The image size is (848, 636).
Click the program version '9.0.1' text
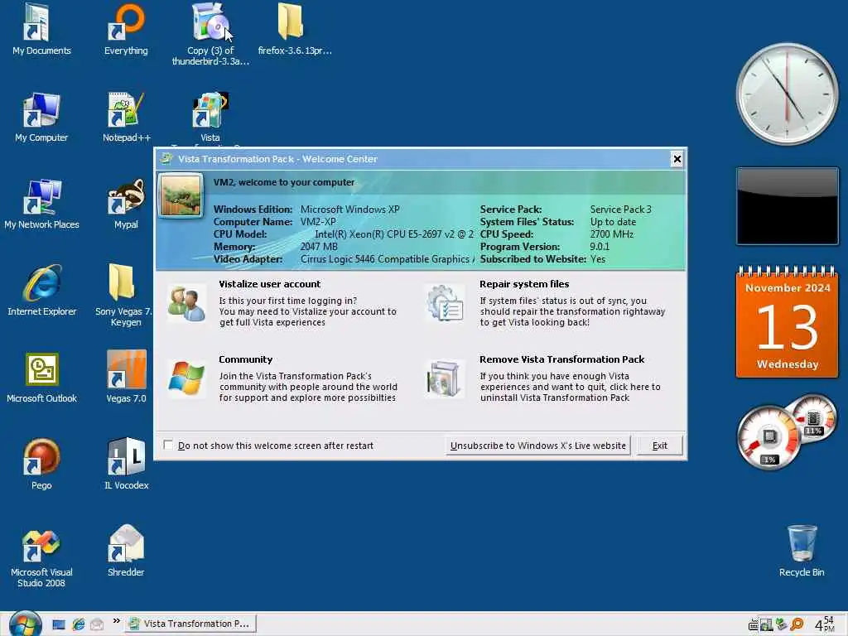pos(600,247)
